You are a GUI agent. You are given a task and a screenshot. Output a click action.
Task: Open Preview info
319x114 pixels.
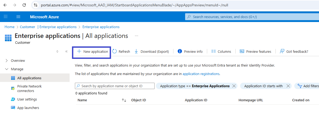pyautogui.click(x=190, y=51)
